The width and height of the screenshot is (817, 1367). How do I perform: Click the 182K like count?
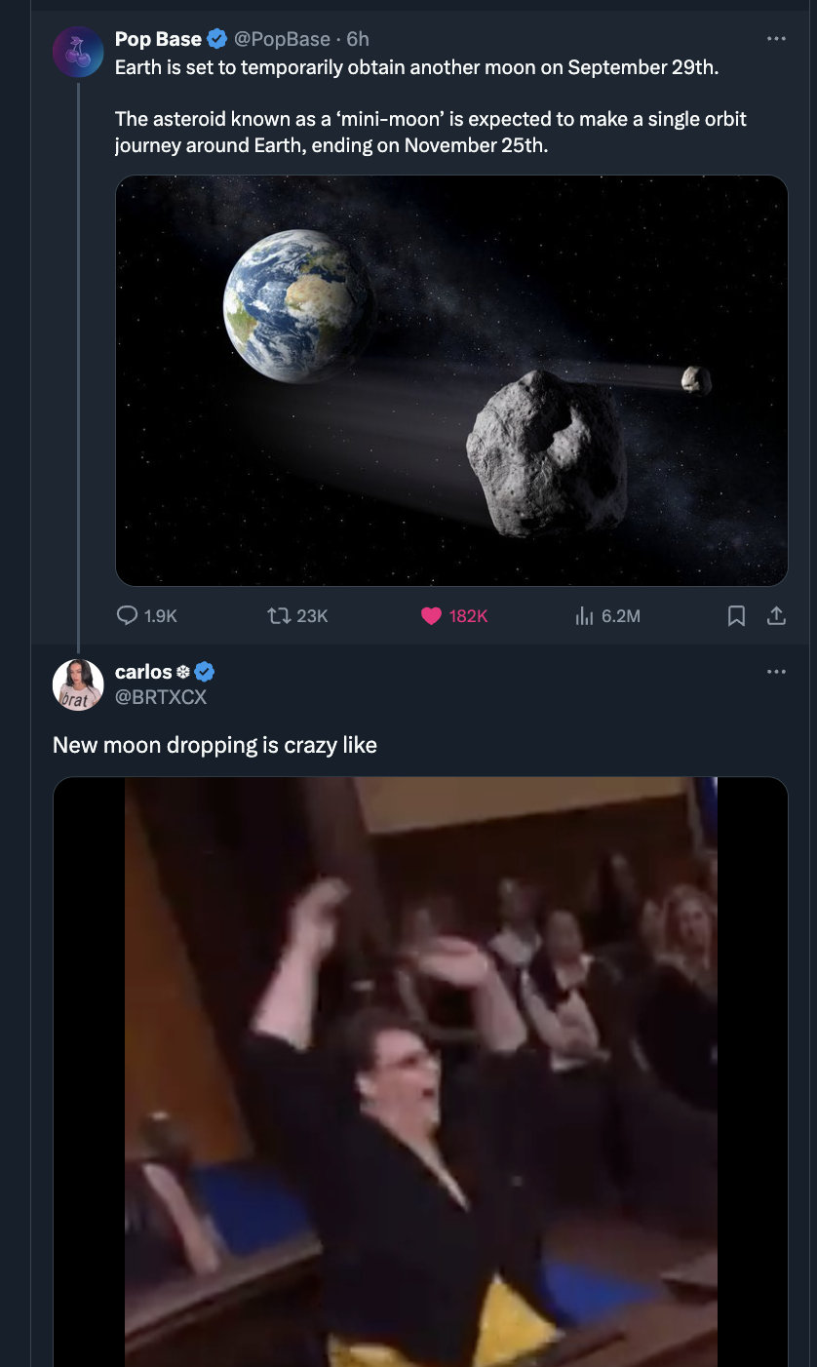[x=466, y=615]
